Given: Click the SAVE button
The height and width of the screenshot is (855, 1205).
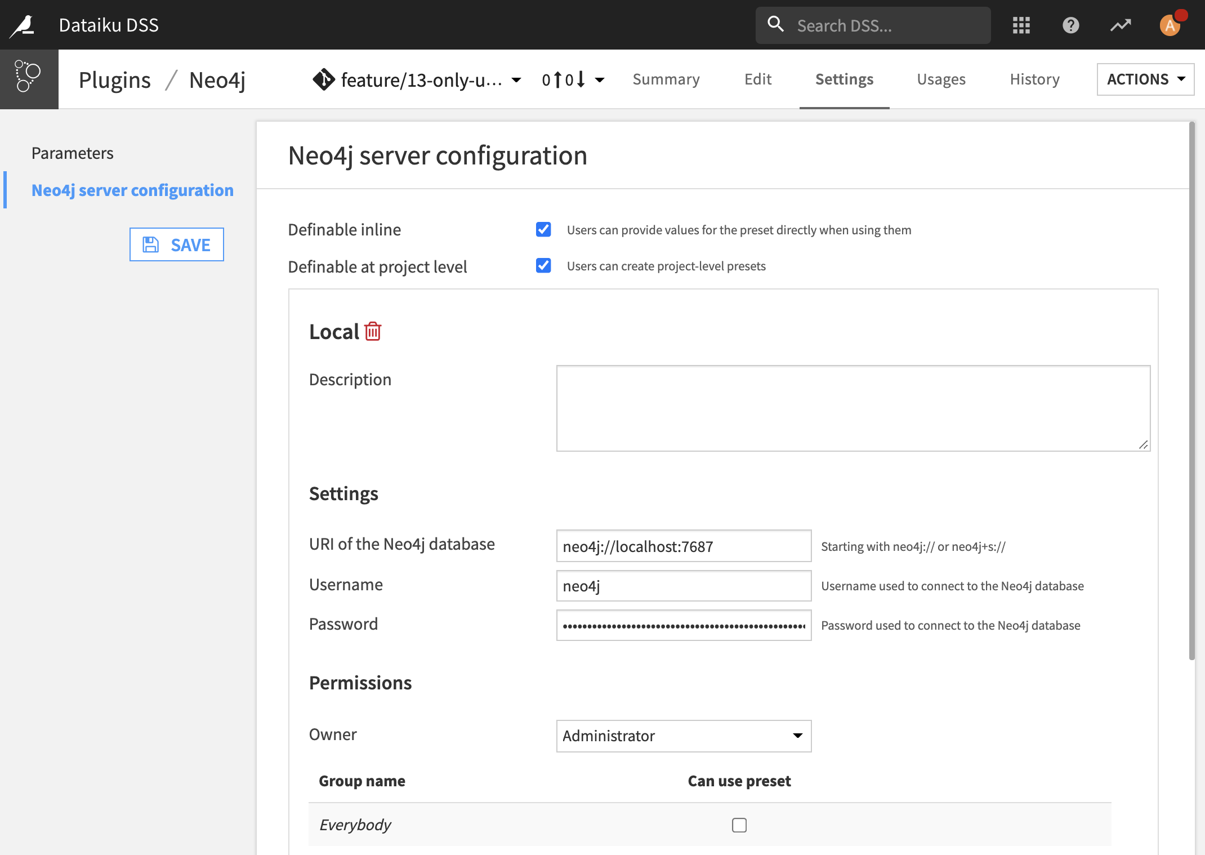Looking at the screenshot, I should (x=176, y=244).
